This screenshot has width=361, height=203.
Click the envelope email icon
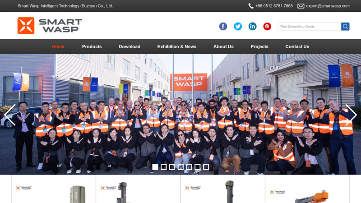301,6
